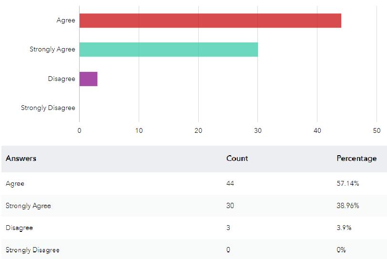Click the Disagree answer in the table

(19, 228)
